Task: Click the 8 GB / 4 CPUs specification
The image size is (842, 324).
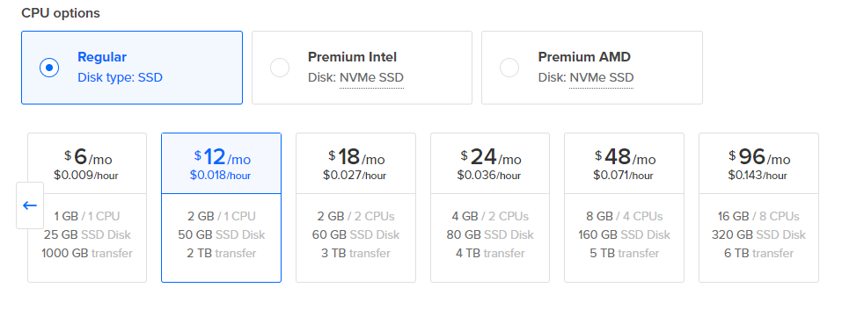Action: (624, 216)
